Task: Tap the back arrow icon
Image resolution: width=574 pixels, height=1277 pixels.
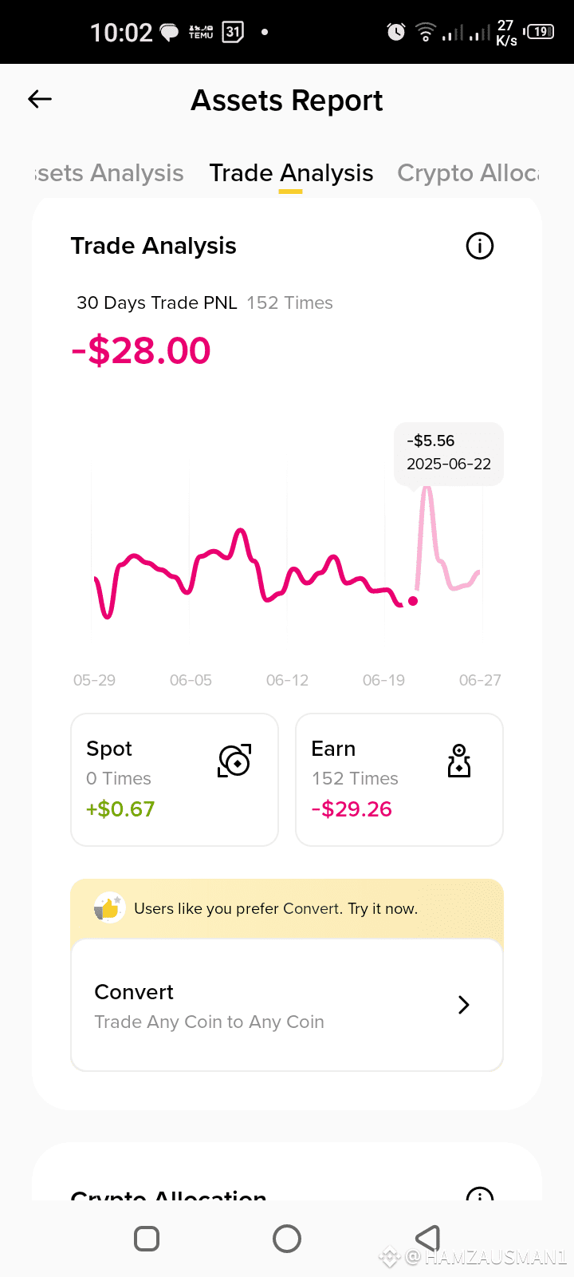Action: pyautogui.click(x=40, y=99)
